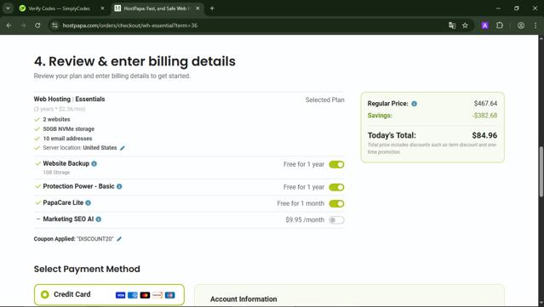This screenshot has width=544, height=307.
Task: Click the American Express card logo
Action: 133,295
